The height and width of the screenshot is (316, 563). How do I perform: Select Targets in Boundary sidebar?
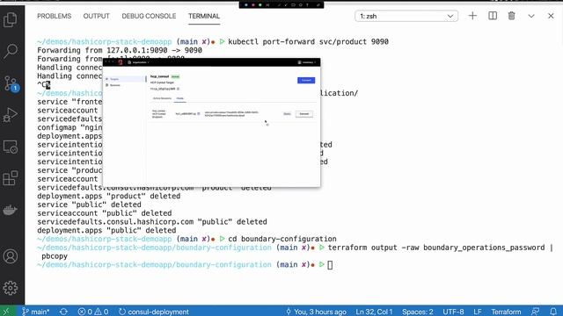pyautogui.click(x=125, y=79)
